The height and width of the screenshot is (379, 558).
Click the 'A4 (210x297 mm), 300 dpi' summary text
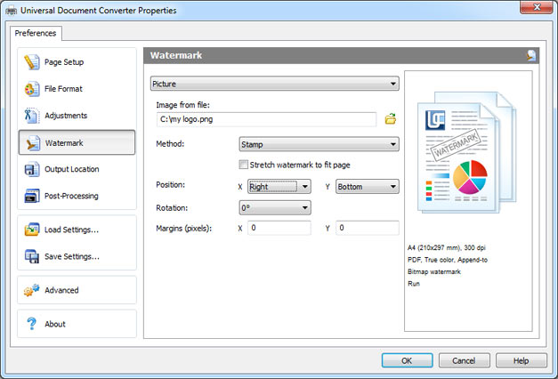447,247
